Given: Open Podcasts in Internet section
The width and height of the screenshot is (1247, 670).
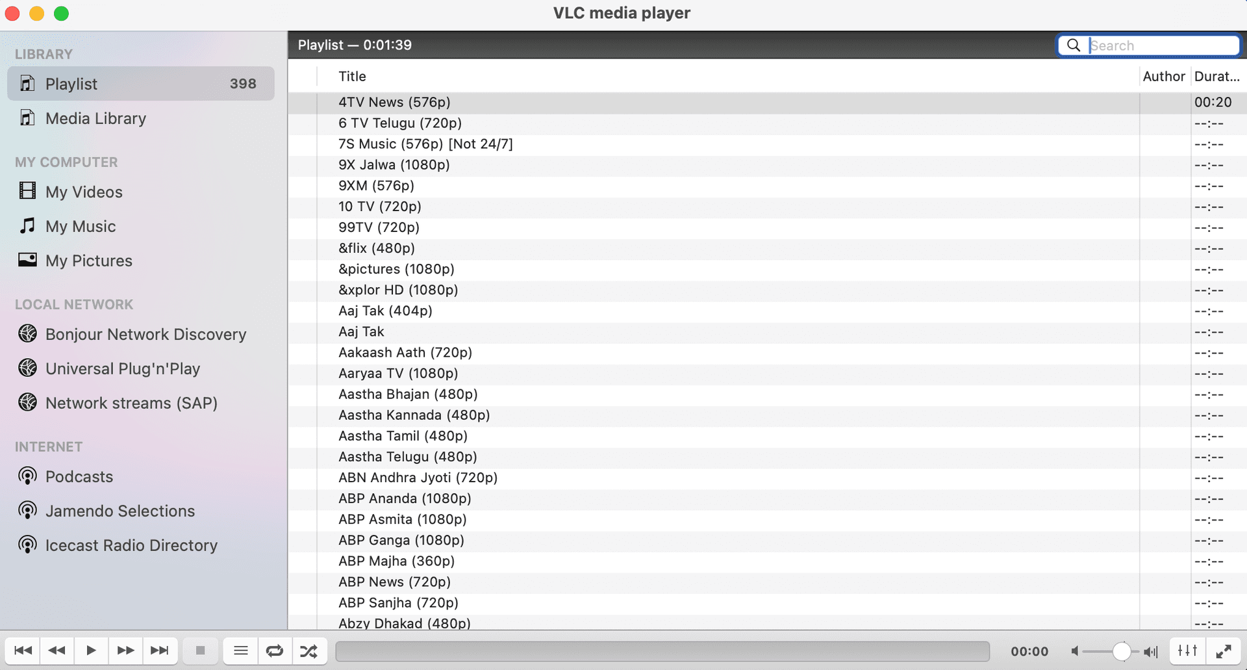Looking at the screenshot, I should point(141,476).
